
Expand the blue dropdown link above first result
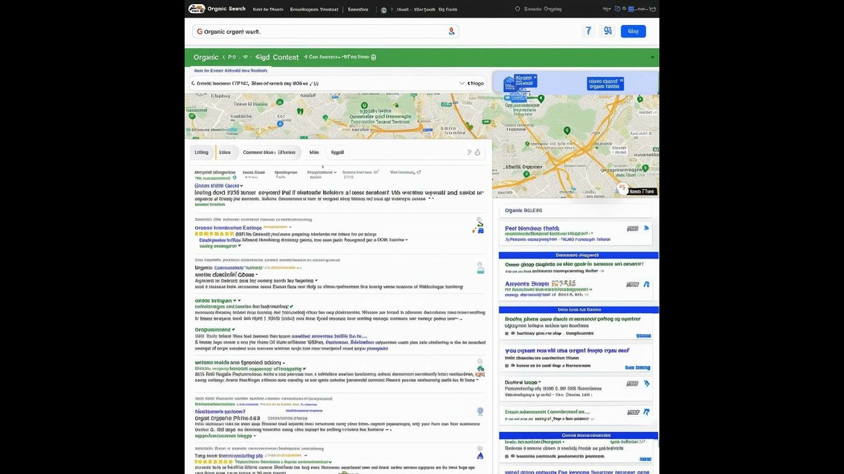pyautogui.click(x=219, y=186)
